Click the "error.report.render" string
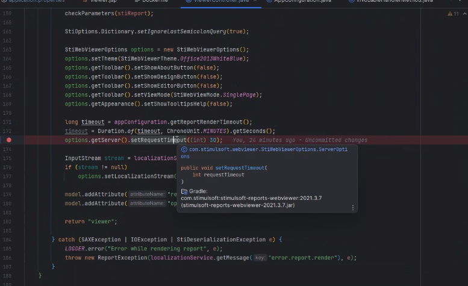 coord(304,258)
